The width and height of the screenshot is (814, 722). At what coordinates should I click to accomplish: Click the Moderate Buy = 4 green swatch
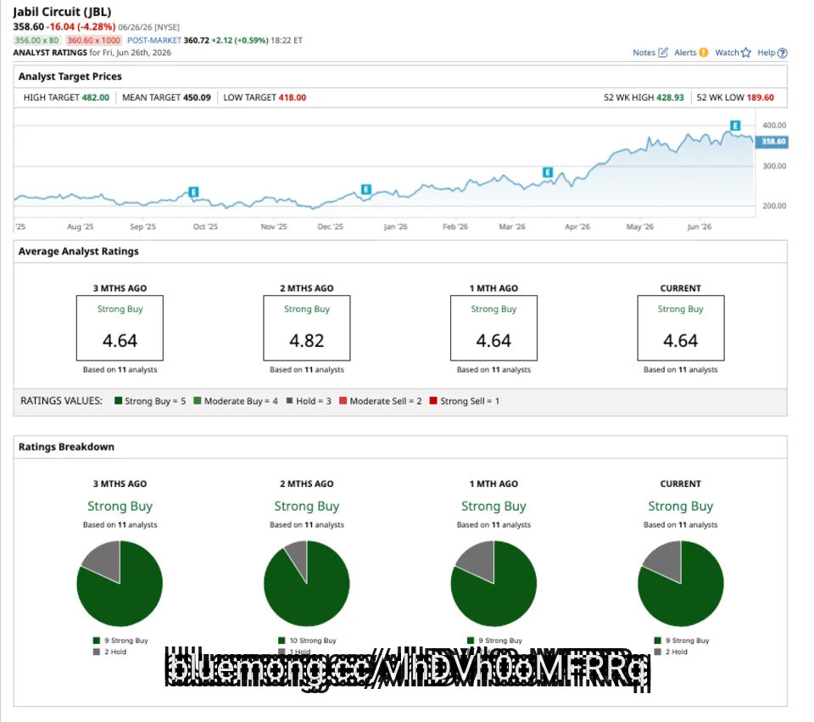[x=198, y=400]
